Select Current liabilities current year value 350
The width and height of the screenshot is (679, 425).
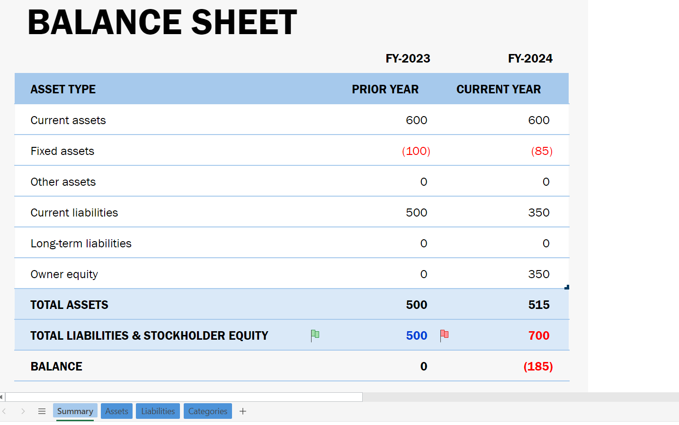(x=539, y=213)
